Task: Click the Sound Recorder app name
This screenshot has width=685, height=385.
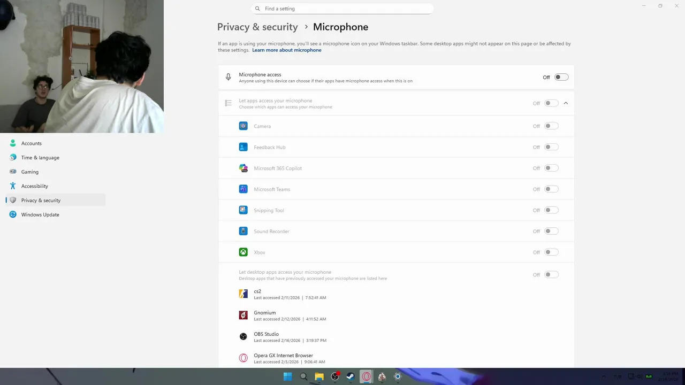Action: [x=271, y=232]
